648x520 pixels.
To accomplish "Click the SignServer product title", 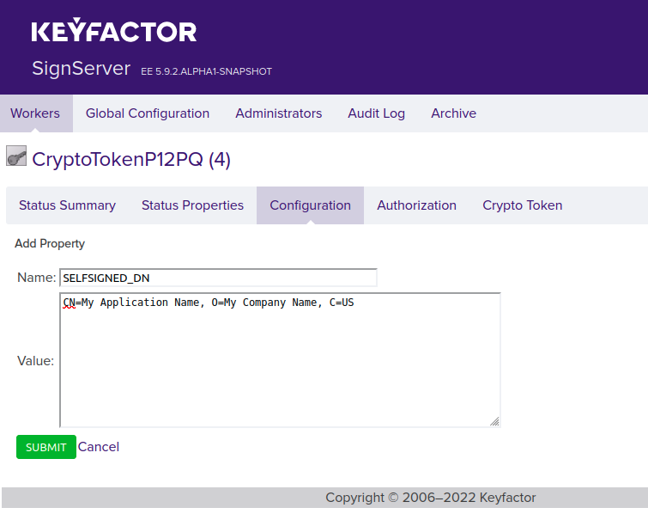I will tap(81, 69).
